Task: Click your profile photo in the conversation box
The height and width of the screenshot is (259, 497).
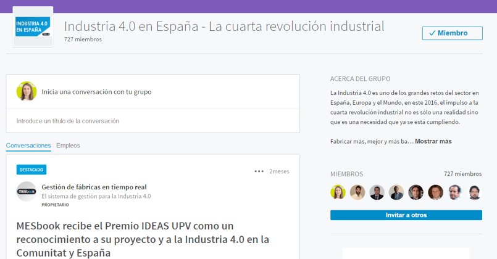Action: [27, 91]
